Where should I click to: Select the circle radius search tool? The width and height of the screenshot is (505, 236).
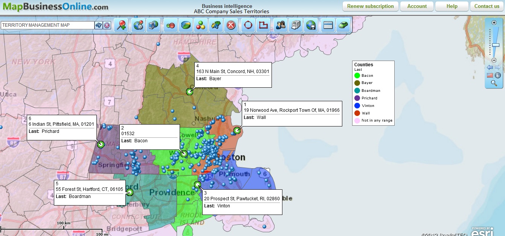click(248, 25)
